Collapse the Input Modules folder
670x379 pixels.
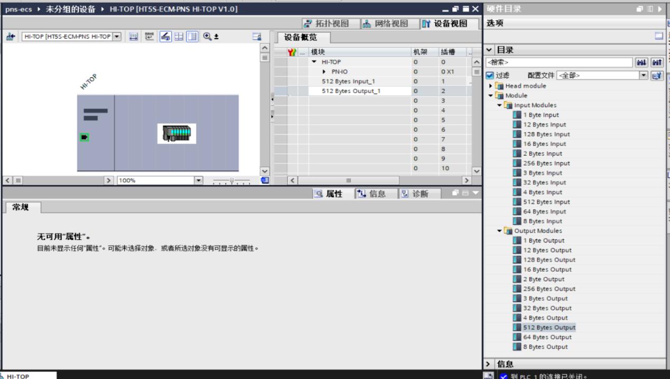pos(499,105)
